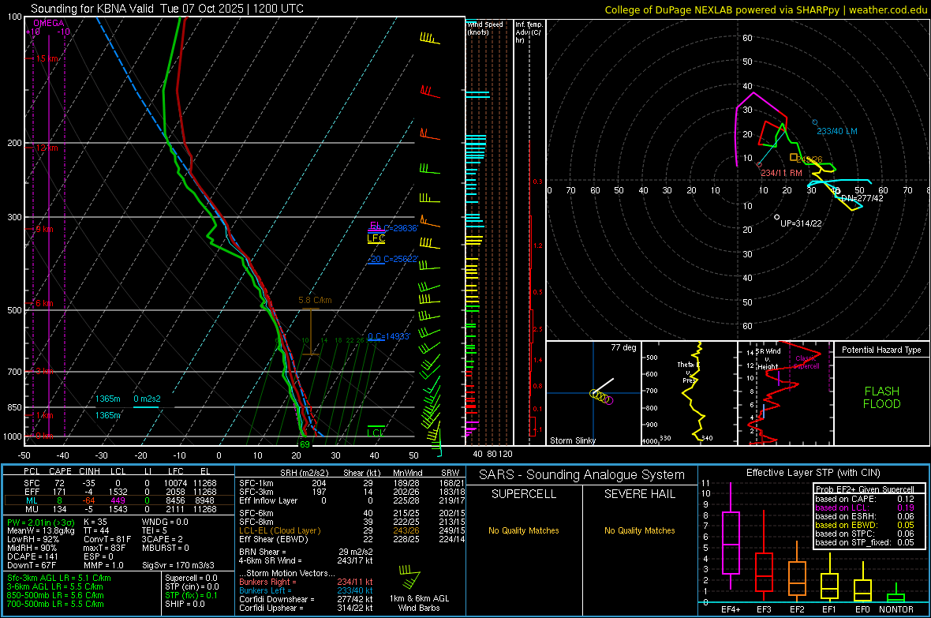Click the Bunkers Left storm motion line
This screenshot has width=931, height=618.
[x=306, y=590]
